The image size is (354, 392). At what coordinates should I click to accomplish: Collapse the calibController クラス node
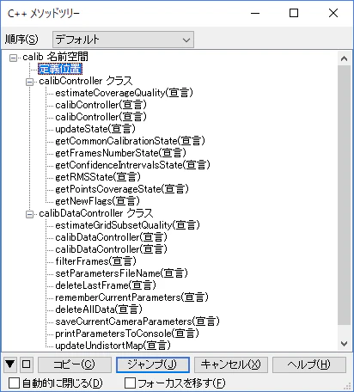[x=29, y=82]
